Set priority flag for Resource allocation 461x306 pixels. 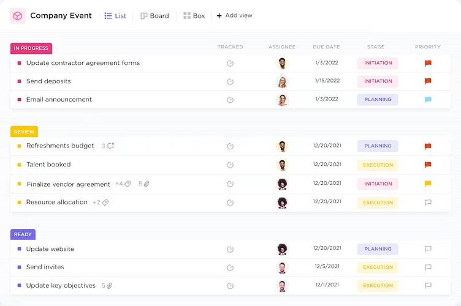(x=428, y=203)
